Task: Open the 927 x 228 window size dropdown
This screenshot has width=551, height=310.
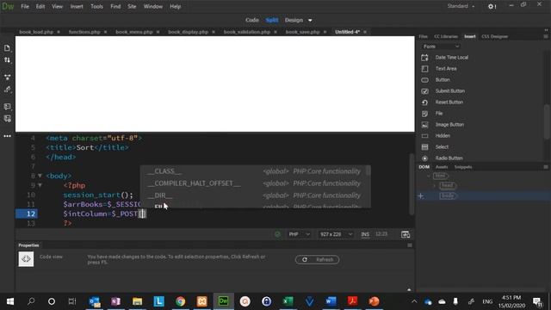Action: (x=336, y=234)
